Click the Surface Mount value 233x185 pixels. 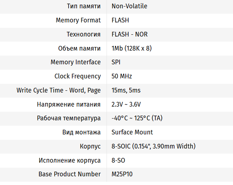(x=132, y=132)
